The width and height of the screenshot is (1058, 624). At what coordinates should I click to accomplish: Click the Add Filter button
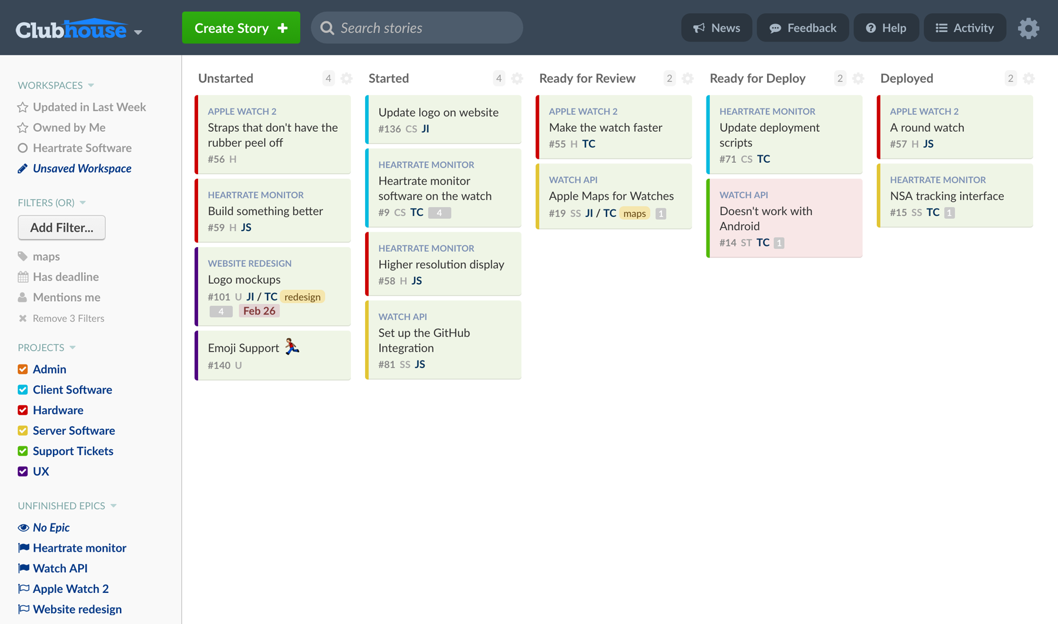62,228
